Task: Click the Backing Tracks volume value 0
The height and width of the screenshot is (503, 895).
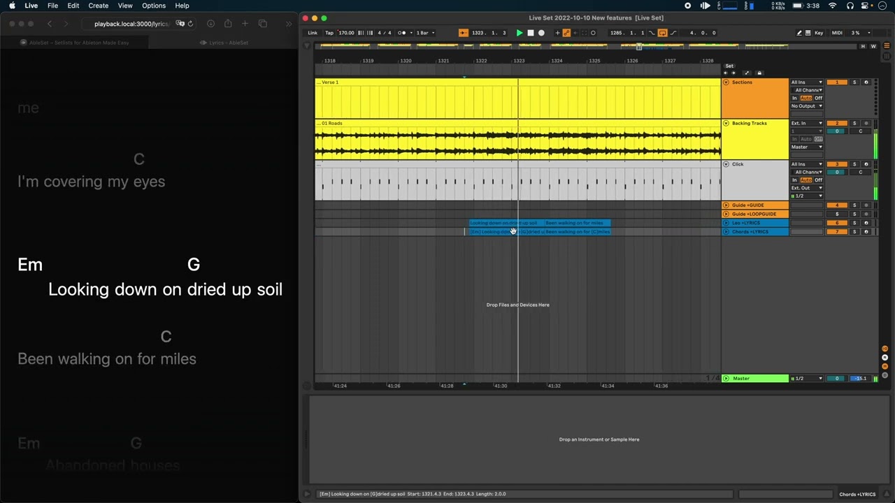Action: click(837, 131)
